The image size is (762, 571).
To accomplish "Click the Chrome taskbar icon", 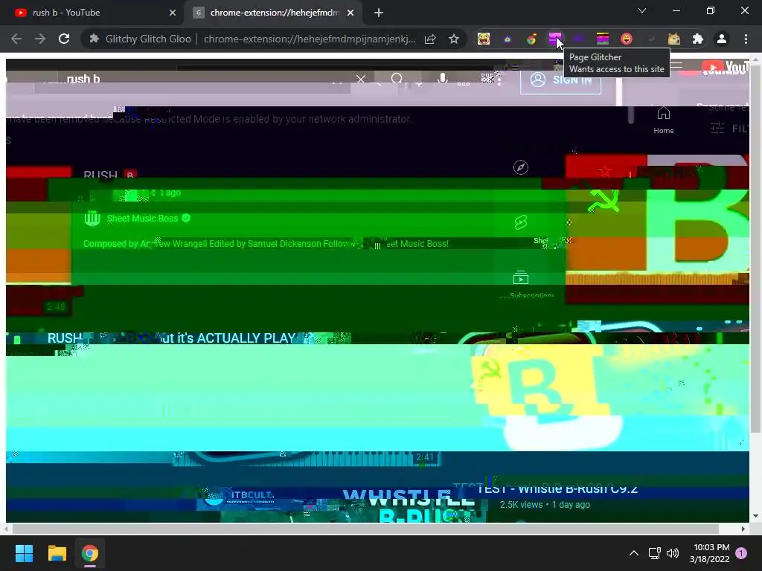I will tap(90, 553).
